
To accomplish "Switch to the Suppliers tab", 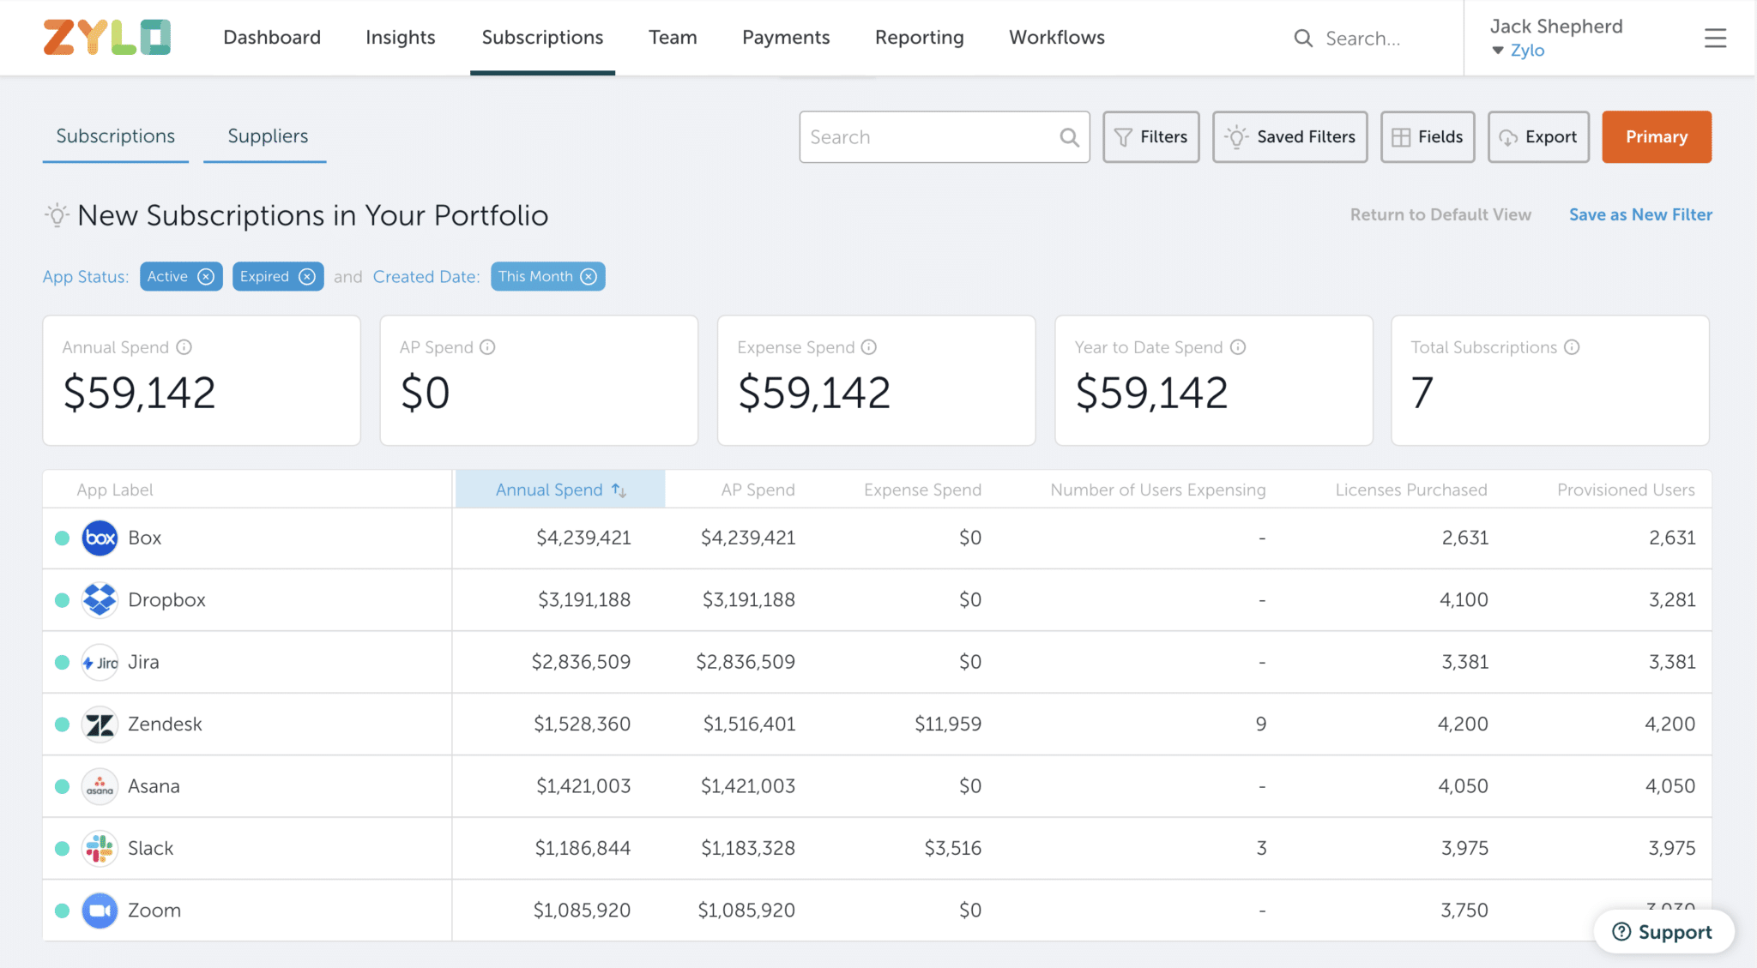I will 267,136.
